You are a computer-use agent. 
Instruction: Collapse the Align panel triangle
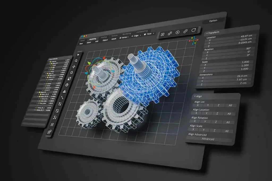pos(195,96)
